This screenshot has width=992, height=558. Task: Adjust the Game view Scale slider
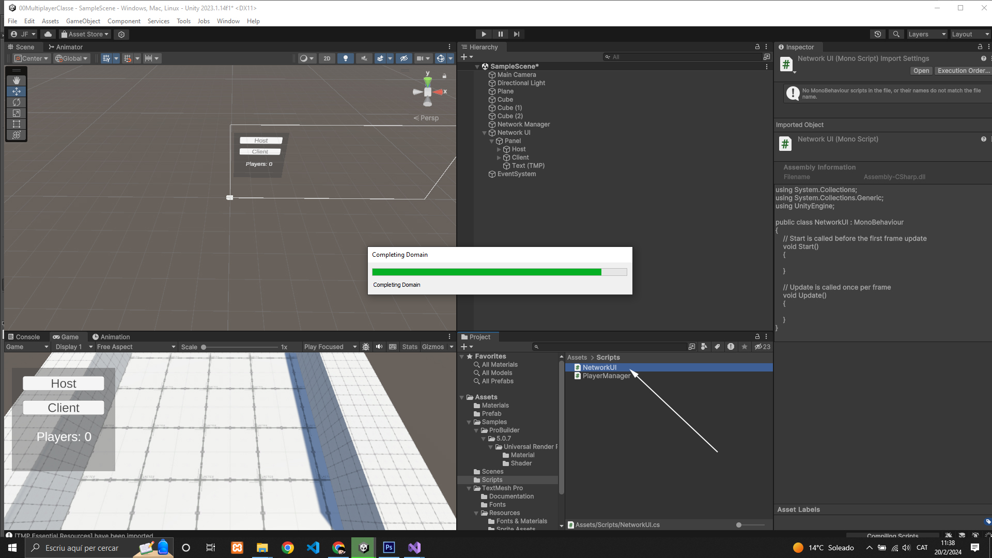tap(204, 347)
